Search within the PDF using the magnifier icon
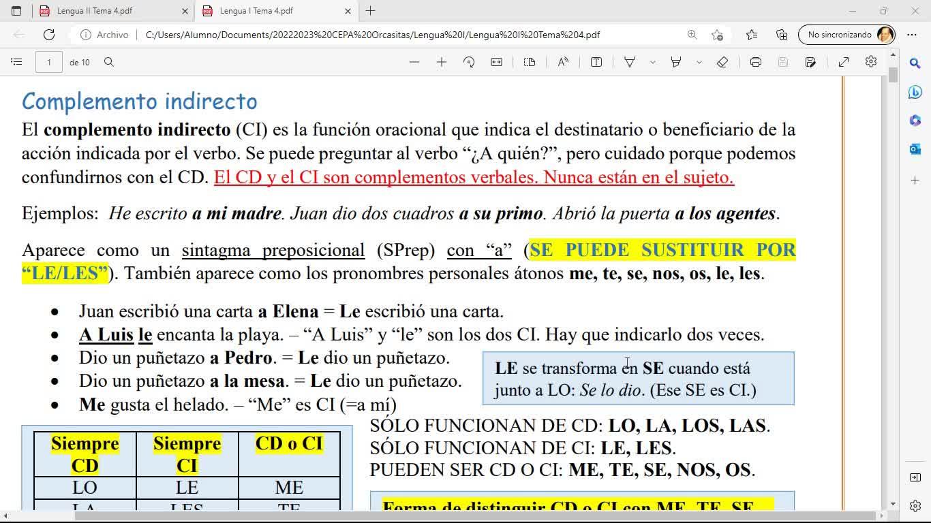 [109, 62]
